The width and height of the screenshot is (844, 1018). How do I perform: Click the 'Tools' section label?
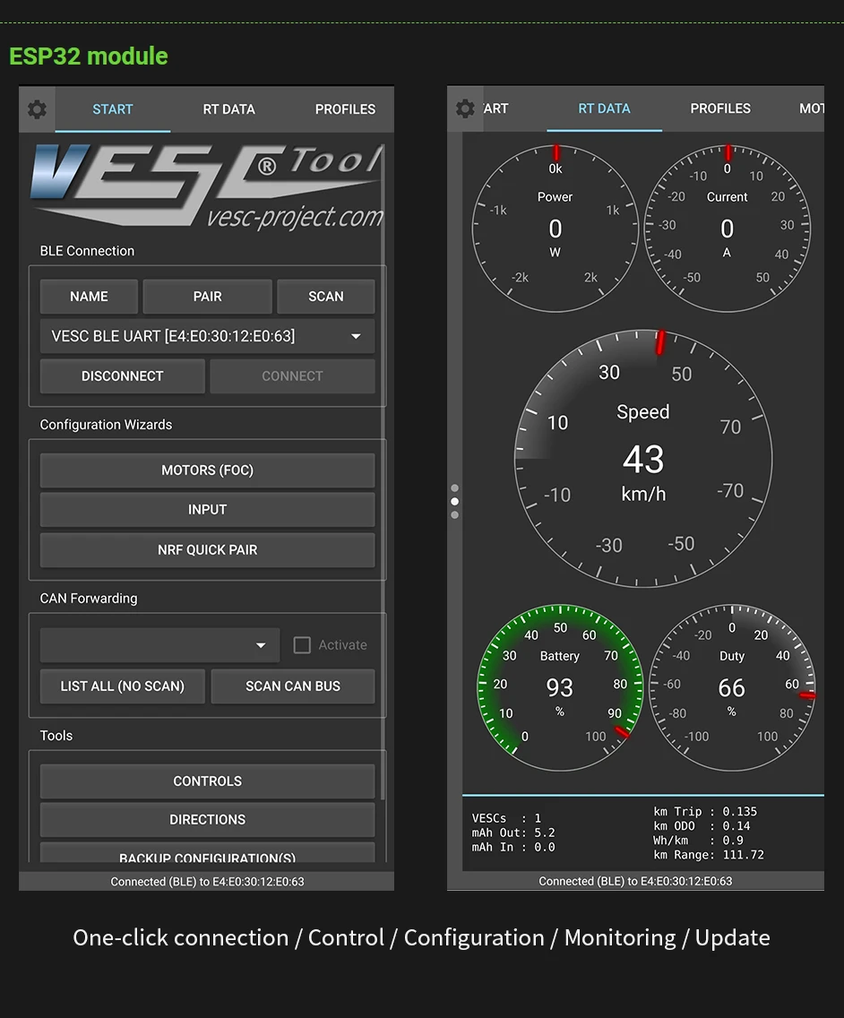coord(56,736)
